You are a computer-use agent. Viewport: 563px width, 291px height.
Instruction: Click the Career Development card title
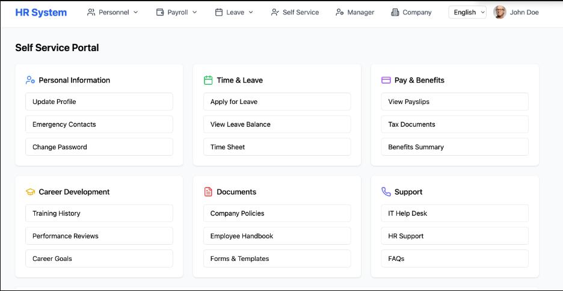[x=75, y=192]
